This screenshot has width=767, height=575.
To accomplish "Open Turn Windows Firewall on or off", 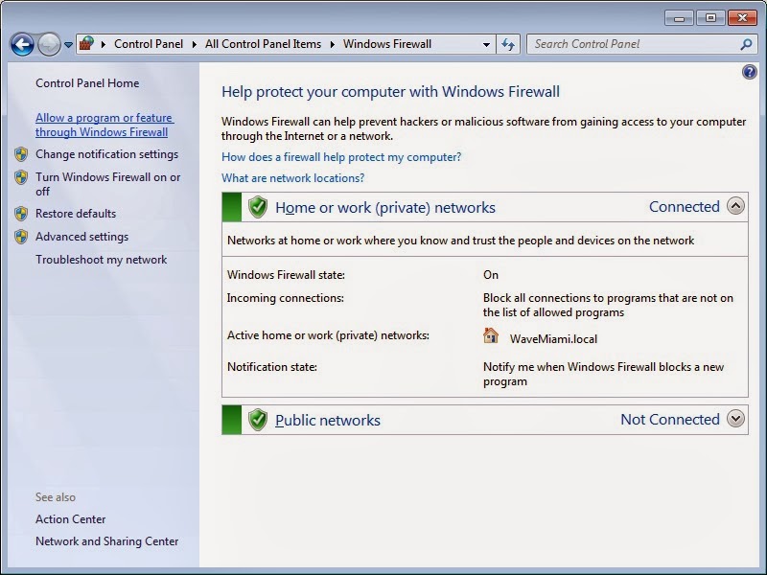I will [x=107, y=184].
